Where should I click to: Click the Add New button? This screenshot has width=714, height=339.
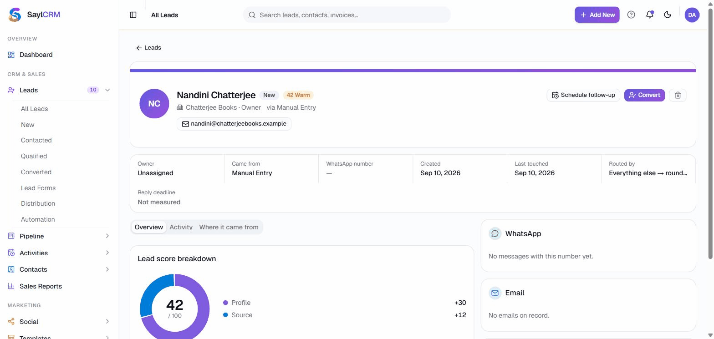click(x=597, y=15)
